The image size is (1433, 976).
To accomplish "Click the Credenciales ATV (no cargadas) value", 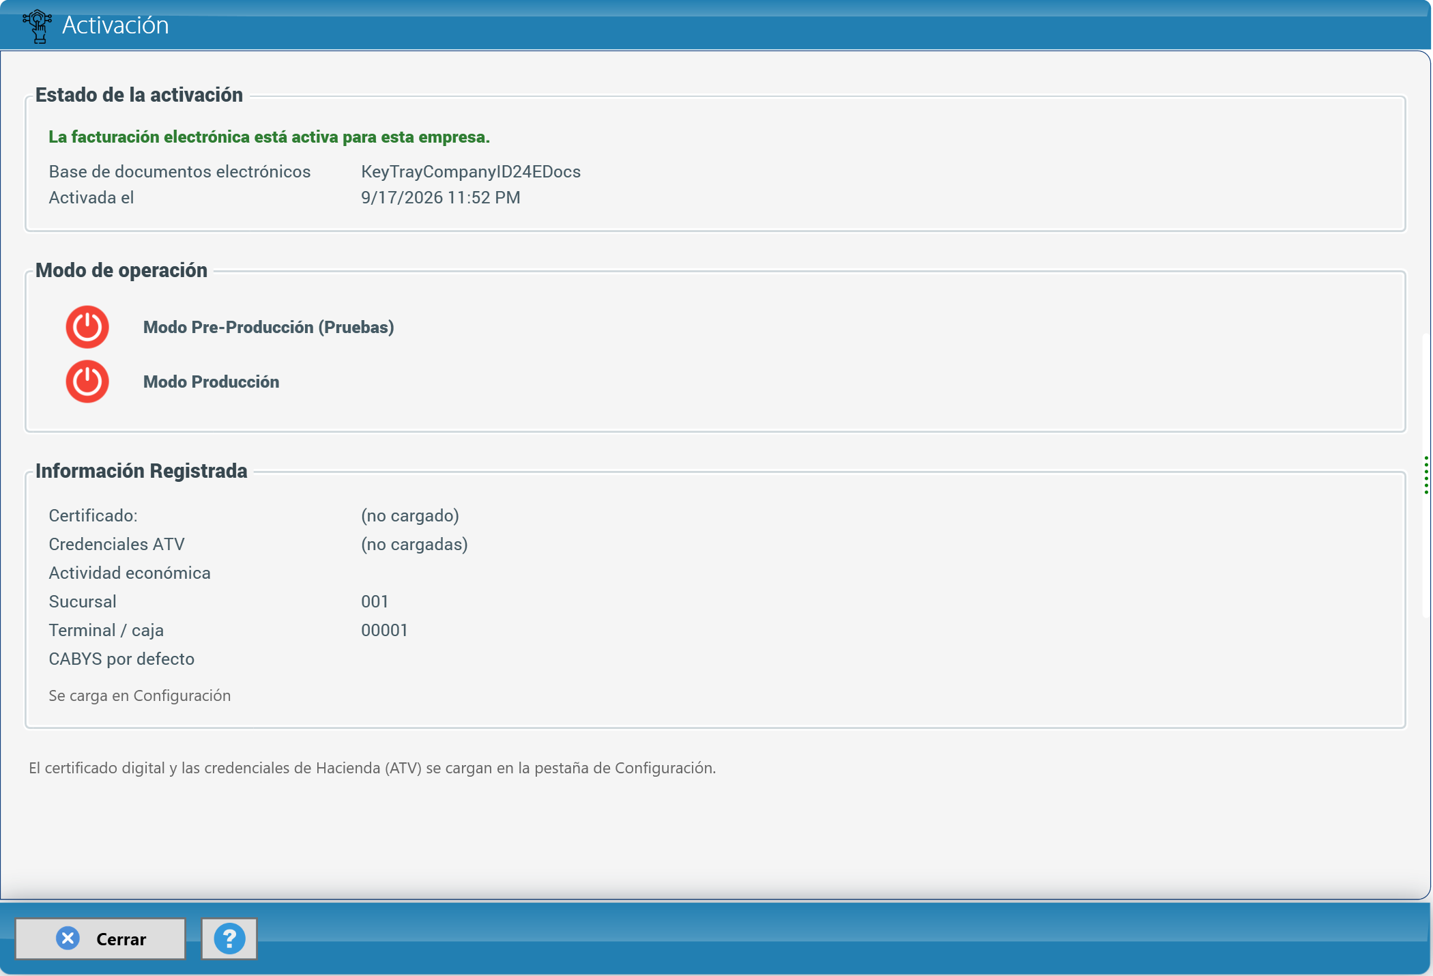I will tap(414, 545).
